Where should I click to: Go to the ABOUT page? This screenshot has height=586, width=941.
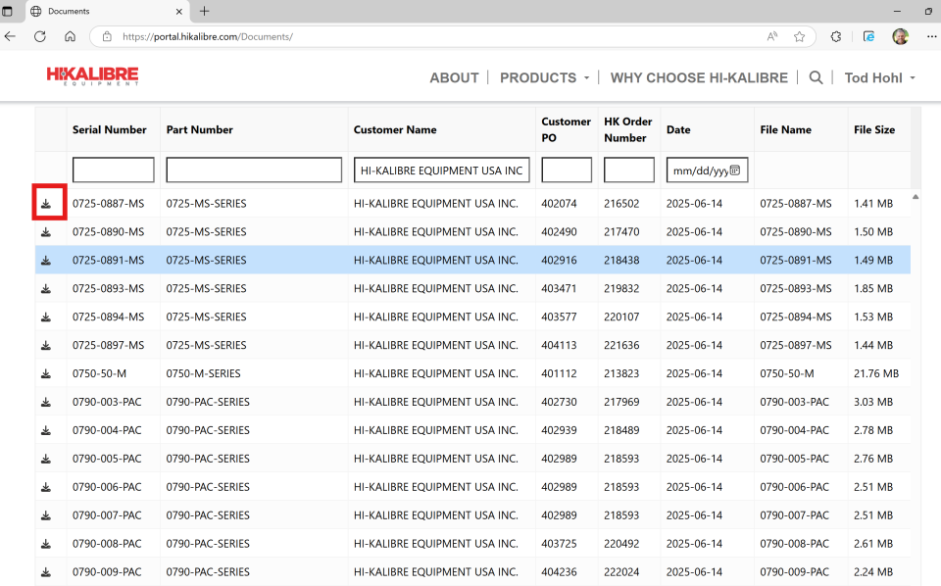click(454, 77)
